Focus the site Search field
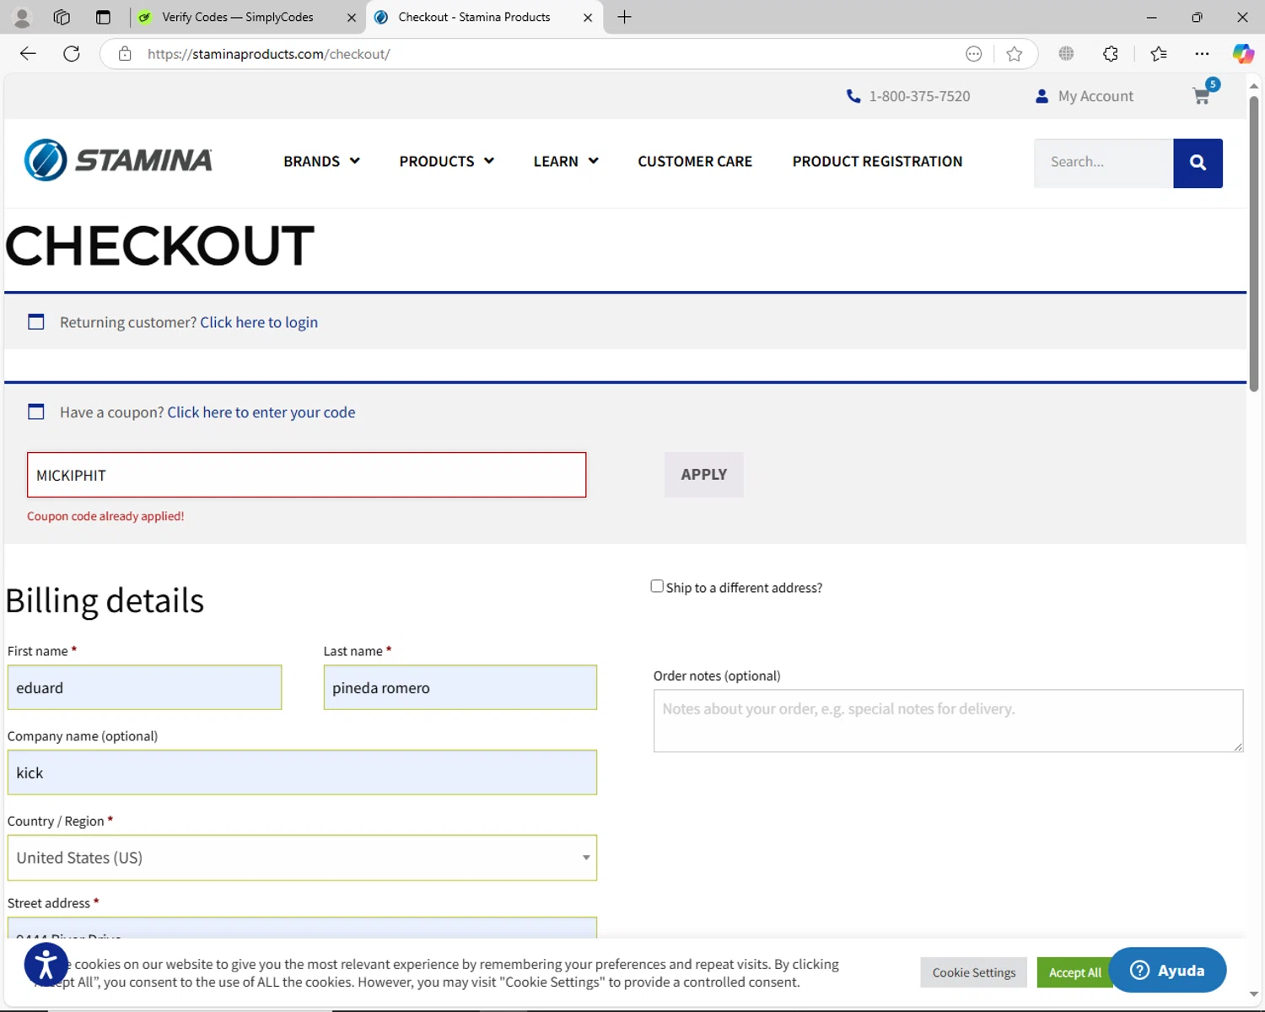Viewport: 1265px width, 1012px height. pos(1103,163)
